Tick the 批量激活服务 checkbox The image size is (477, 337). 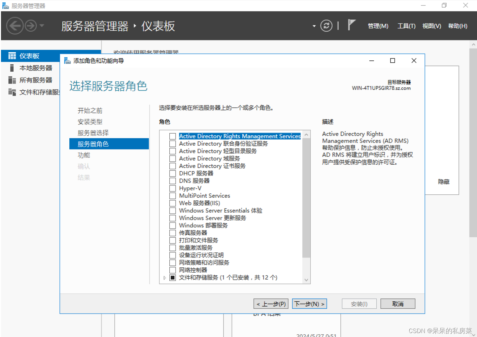click(x=173, y=248)
